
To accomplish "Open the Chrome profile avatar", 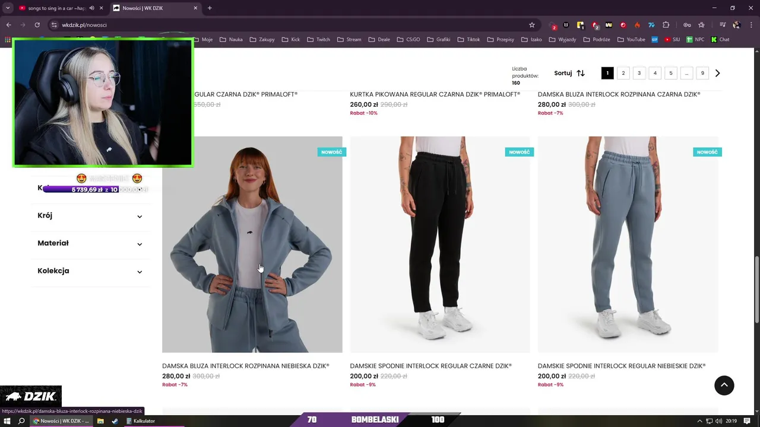I will tap(737, 25).
